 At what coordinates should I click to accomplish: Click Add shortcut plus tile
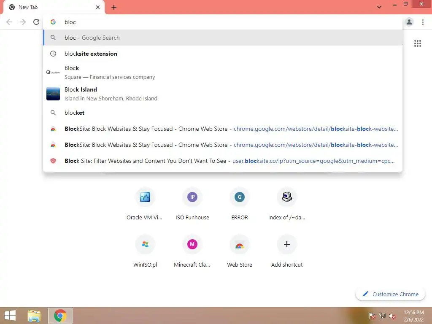287,251
